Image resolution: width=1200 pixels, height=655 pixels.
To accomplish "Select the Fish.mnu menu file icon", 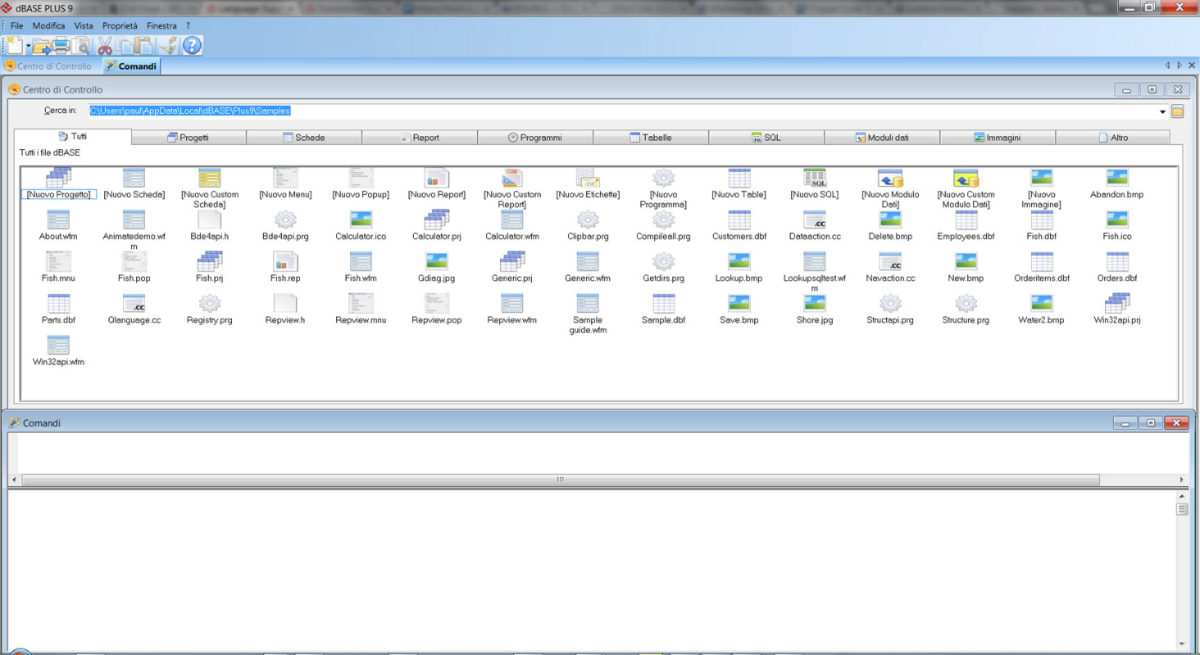I will [58, 261].
